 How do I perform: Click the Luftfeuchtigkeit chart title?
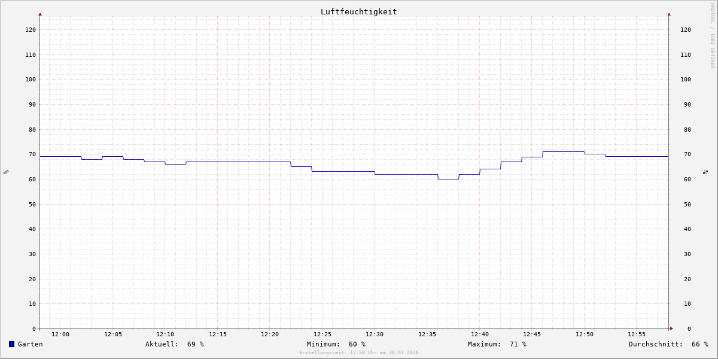[x=358, y=11]
